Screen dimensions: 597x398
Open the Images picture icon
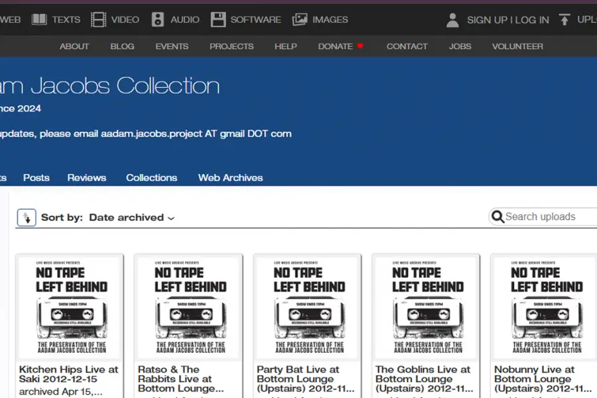point(300,19)
